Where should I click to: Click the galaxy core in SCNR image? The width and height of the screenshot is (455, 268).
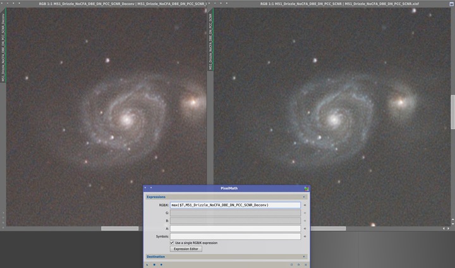pos(334,119)
